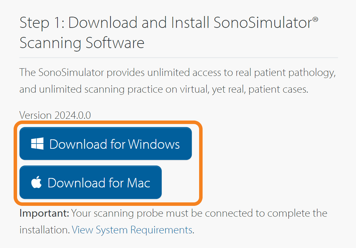This screenshot has width=356, height=248.
Task: Click the Download for Windows button
Action: (x=106, y=144)
